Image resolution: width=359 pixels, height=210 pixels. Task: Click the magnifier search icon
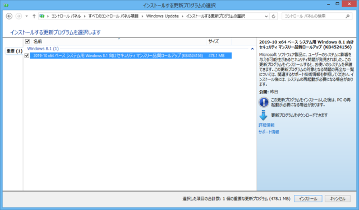point(348,16)
